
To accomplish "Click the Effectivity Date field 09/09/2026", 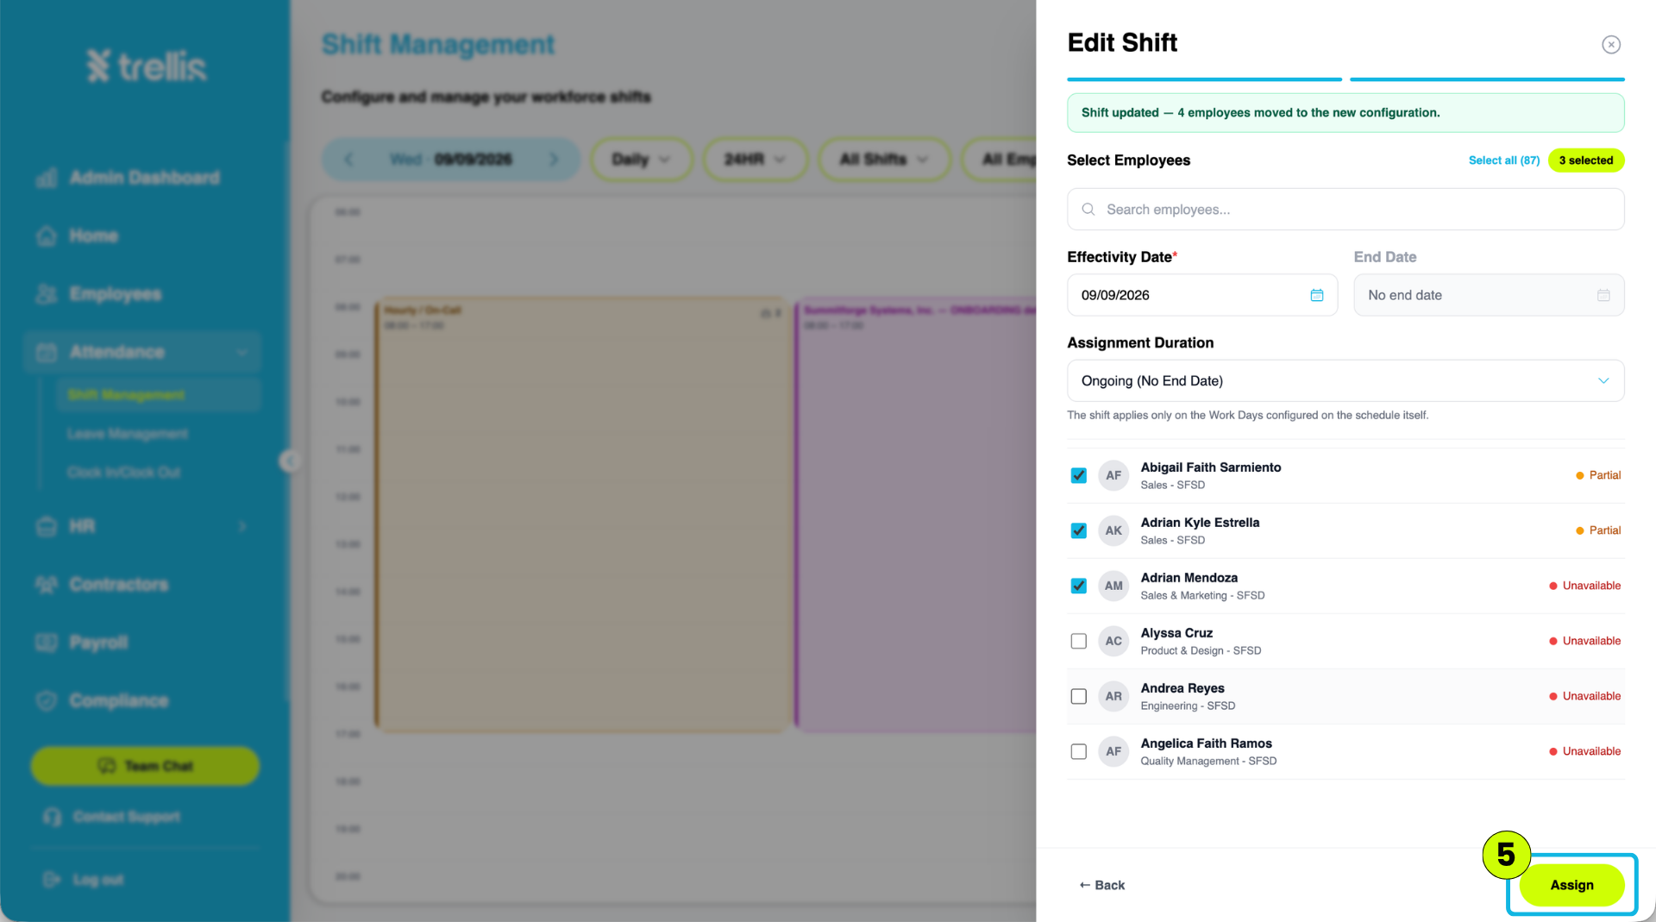I will (1202, 295).
